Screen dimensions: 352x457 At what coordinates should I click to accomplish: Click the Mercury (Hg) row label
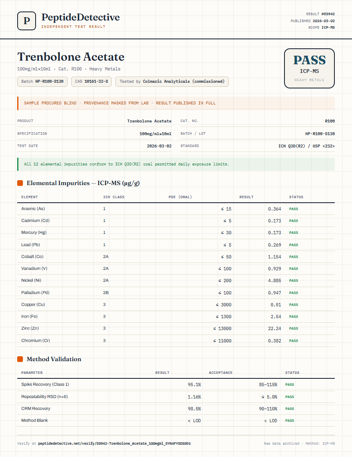[34, 233]
